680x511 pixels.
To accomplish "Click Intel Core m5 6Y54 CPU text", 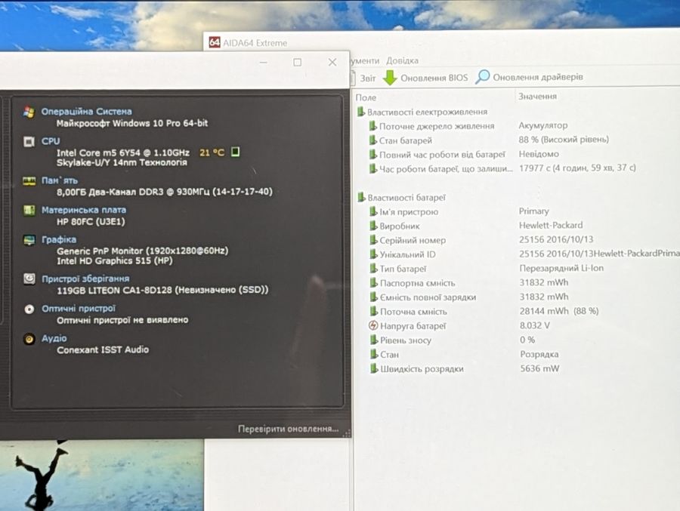I will (x=122, y=152).
